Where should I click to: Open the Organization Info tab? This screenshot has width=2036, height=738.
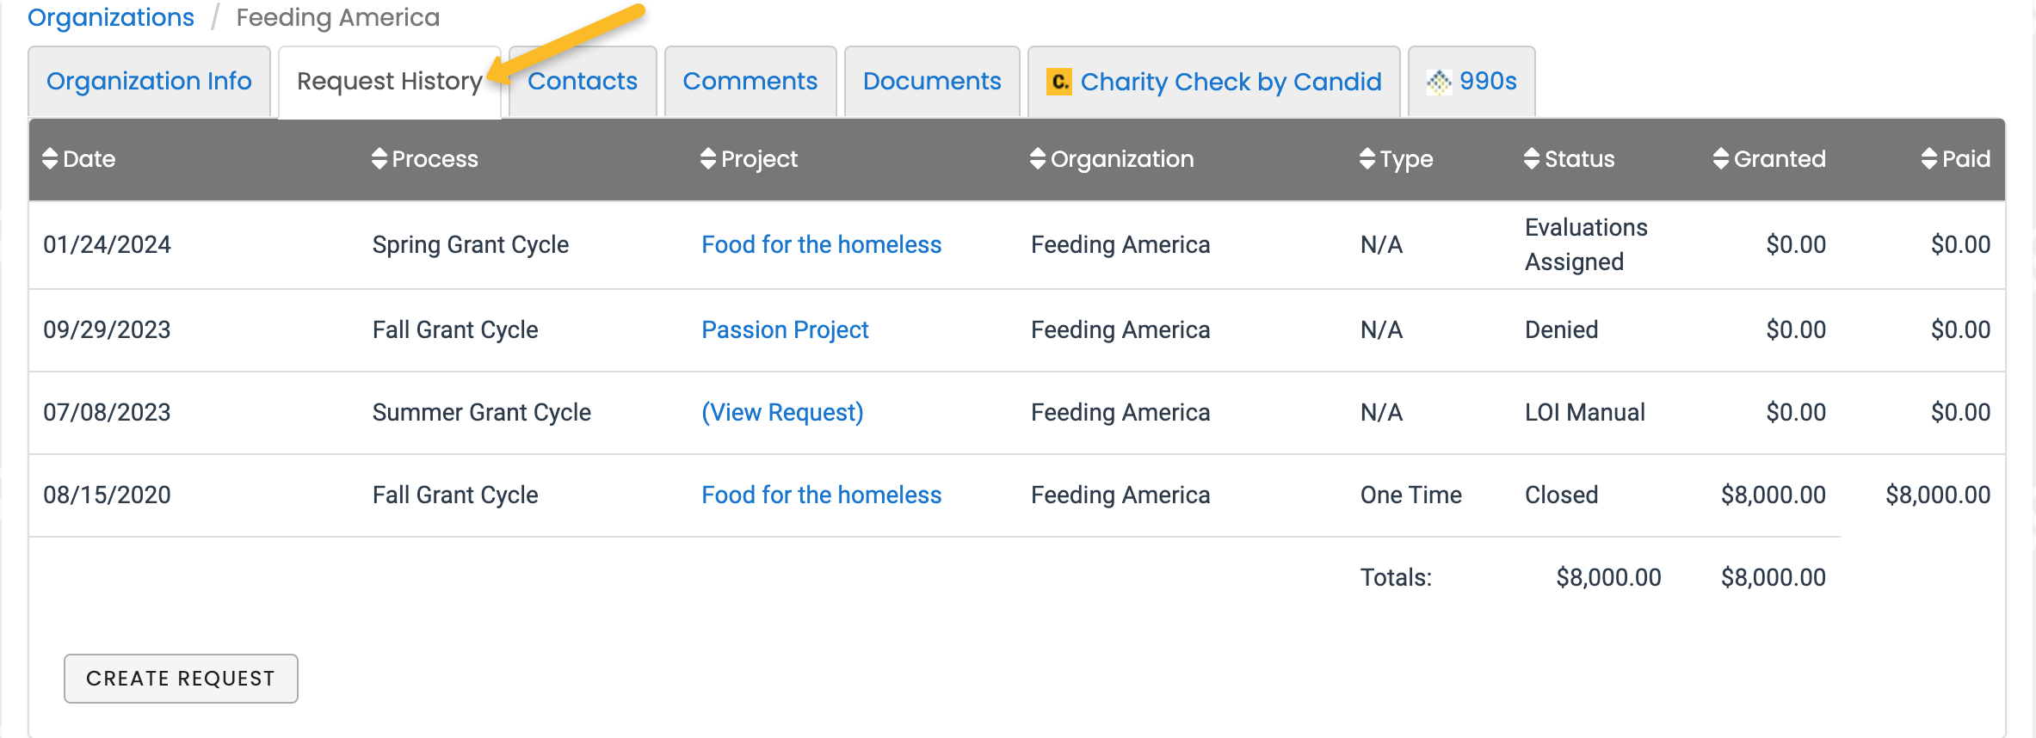[149, 80]
